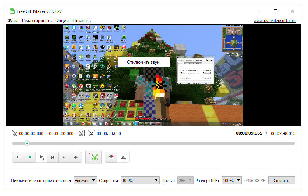This screenshot has height=196, width=308.
Task: Click the current position time 00:00:09.165
Action: (x=249, y=133)
